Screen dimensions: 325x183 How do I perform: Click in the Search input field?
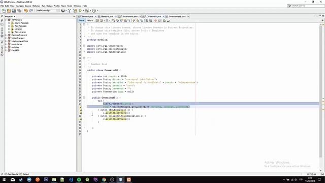point(307,6)
